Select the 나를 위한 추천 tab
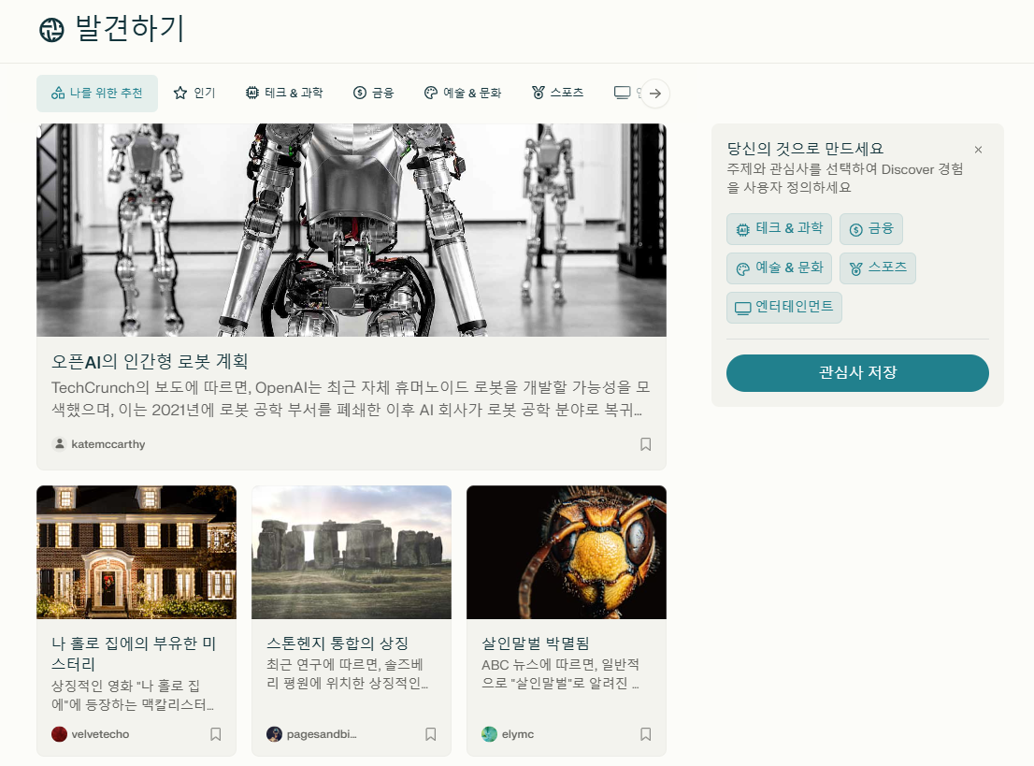The width and height of the screenshot is (1034, 766). click(x=97, y=93)
